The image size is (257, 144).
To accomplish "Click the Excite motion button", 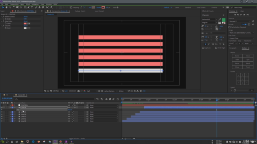I will point(237,56).
